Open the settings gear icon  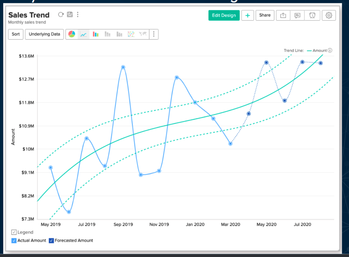tap(329, 15)
